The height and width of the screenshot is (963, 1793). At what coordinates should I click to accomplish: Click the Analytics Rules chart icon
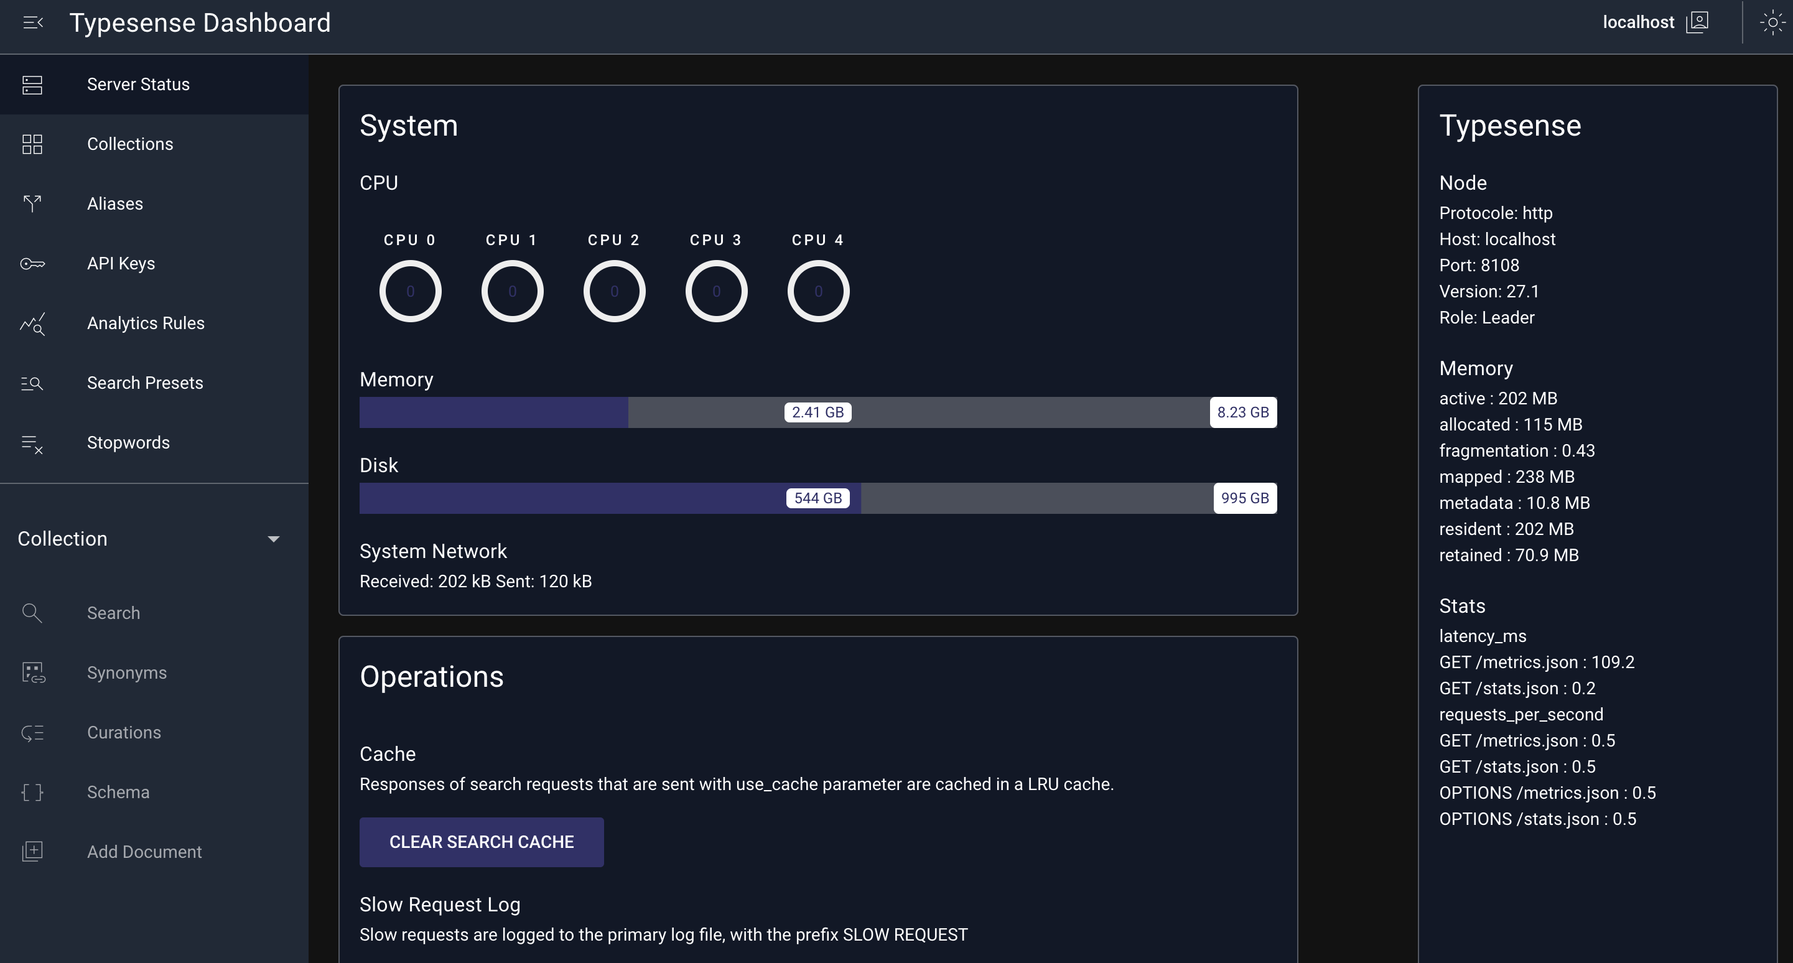[x=32, y=323]
